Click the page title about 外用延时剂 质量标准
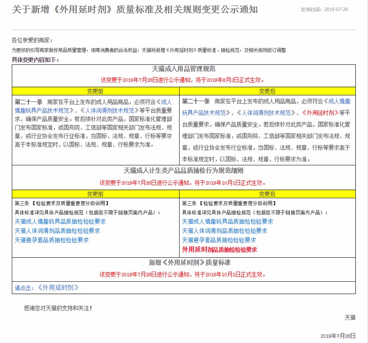The height and width of the screenshot is (343, 368). click(135, 9)
